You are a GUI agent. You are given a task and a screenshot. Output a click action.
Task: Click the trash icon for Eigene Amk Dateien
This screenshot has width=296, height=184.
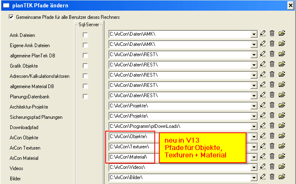click(272, 44)
